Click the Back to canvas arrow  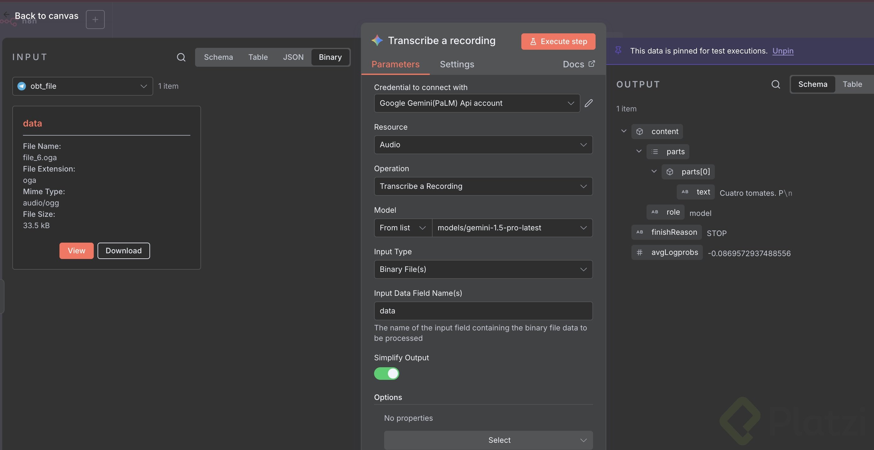[6, 14]
